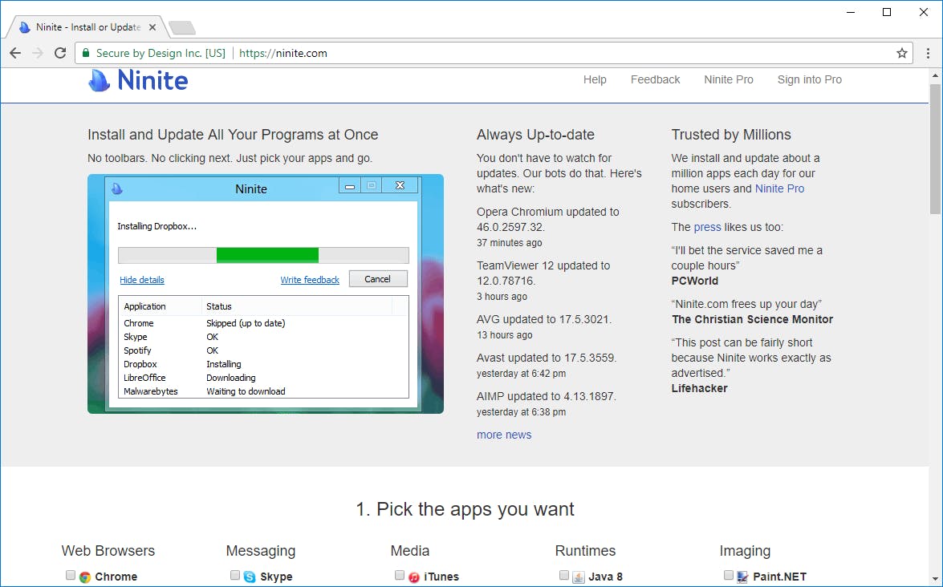The height and width of the screenshot is (587, 943).
Task: Open the Help page
Action: click(595, 79)
